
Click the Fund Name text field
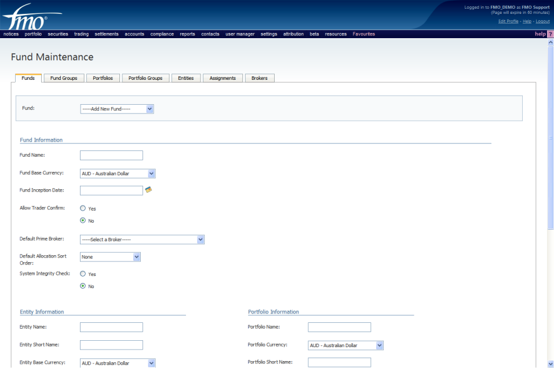(111, 155)
